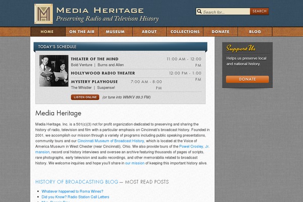Open the HOME nav tab
The height and width of the screenshot is (202, 303).
pos(48,32)
